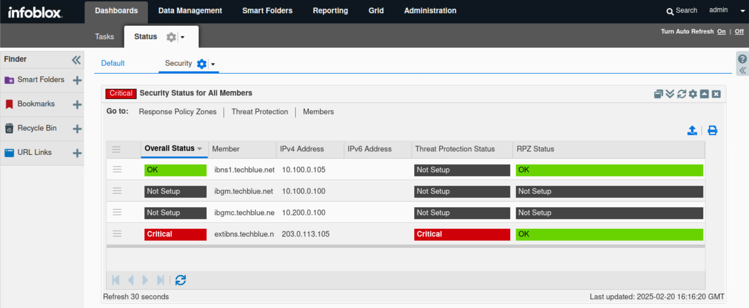Add a new Bookmarks entry plus icon
The image size is (749, 308).
(x=77, y=104)
